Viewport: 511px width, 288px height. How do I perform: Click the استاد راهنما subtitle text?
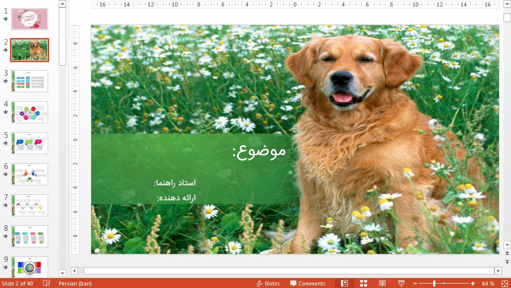point(175,183)
